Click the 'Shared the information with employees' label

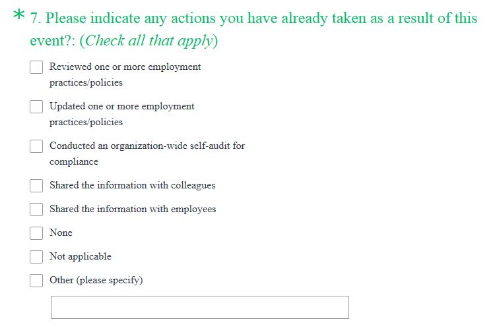pos(132,210)
